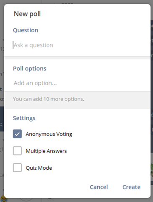
Task: Click the Question section heading
Action: (26, 30)
